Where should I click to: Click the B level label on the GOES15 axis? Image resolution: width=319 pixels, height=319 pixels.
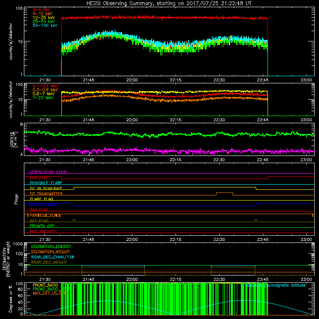click(x=22, y=124)
